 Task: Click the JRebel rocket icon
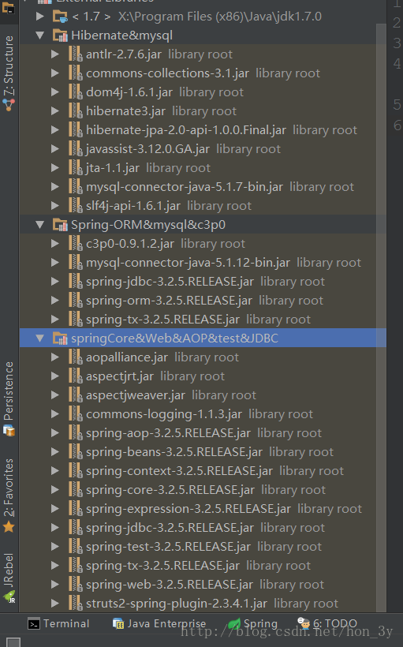point(9,597)
